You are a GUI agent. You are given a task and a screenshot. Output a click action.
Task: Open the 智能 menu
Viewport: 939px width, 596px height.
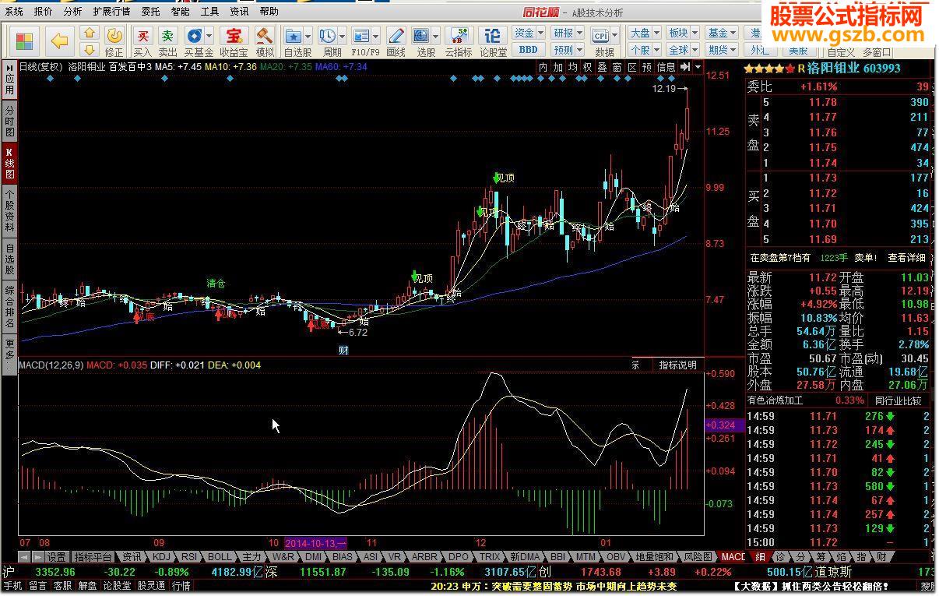[x=180, y=12]
